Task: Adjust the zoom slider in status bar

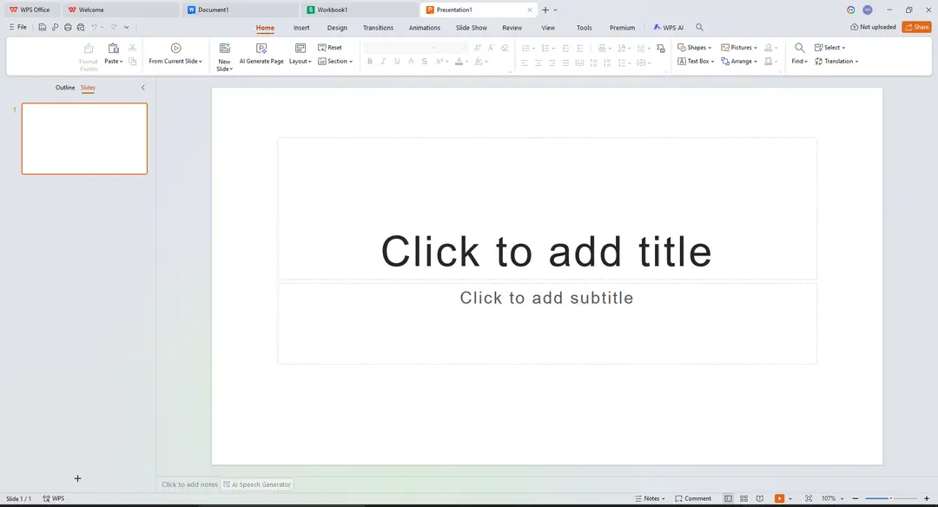Action: [x=891, y=498]
